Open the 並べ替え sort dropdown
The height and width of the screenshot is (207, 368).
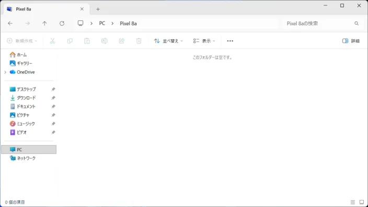point(168,41)
